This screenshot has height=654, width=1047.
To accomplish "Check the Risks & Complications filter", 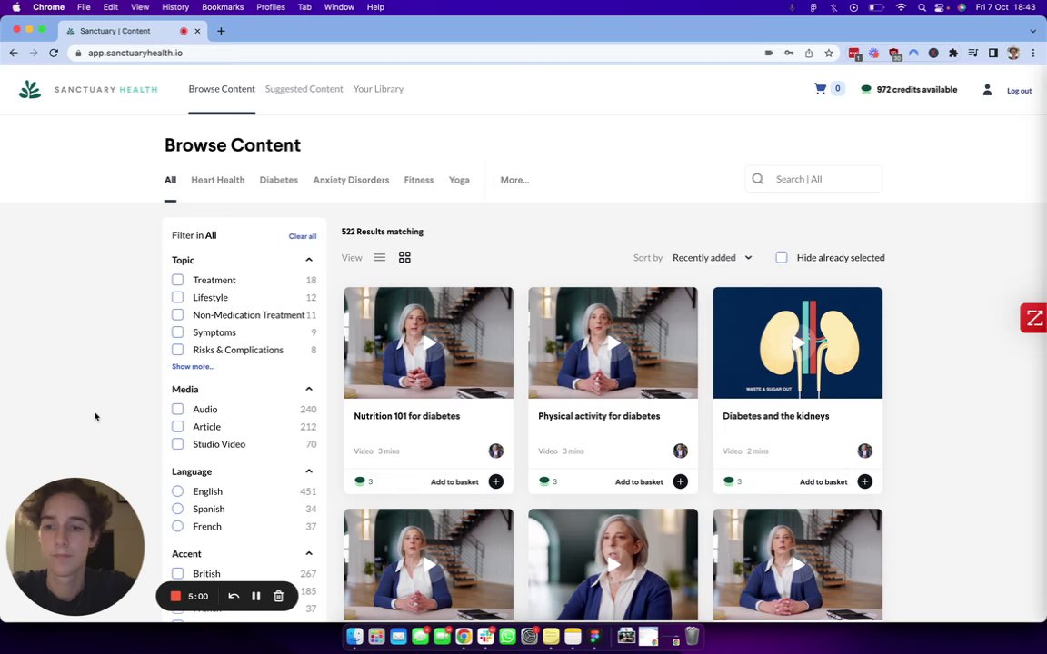I will pyautogui.click(x=177, y=349).
